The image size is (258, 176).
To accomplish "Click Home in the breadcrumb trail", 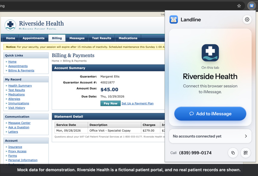I will (x=55, y=61).
